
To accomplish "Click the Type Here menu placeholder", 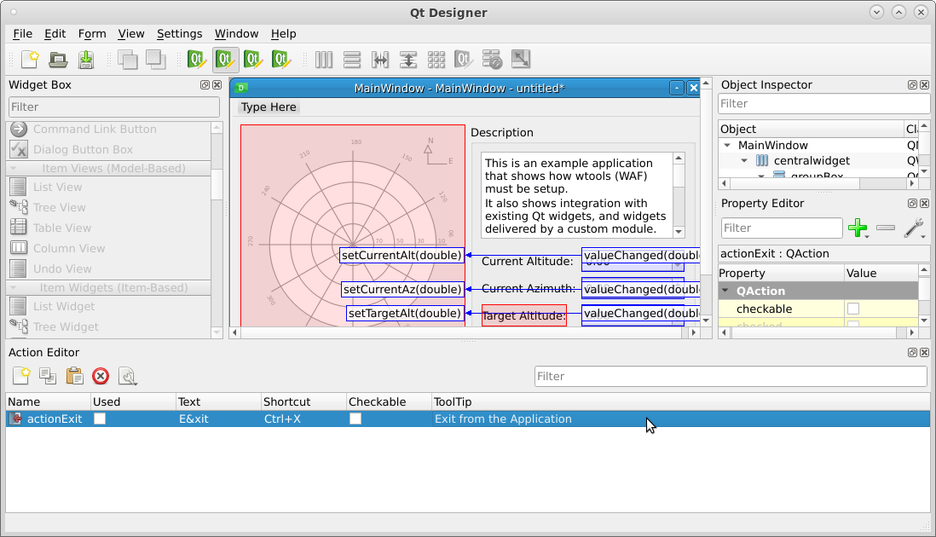I will pos(269,107).
